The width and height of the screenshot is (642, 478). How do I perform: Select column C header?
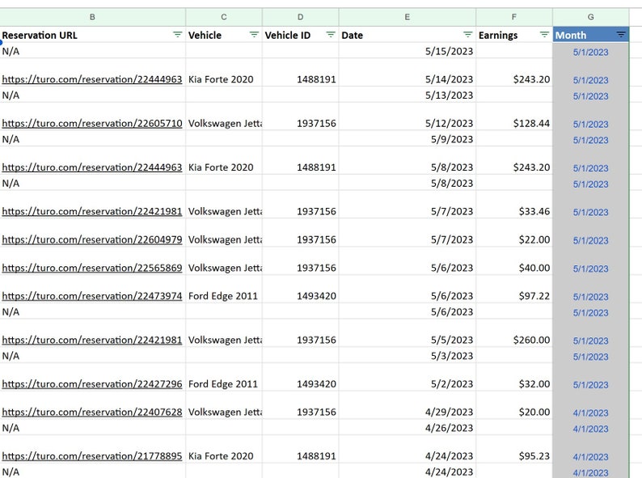224,17
